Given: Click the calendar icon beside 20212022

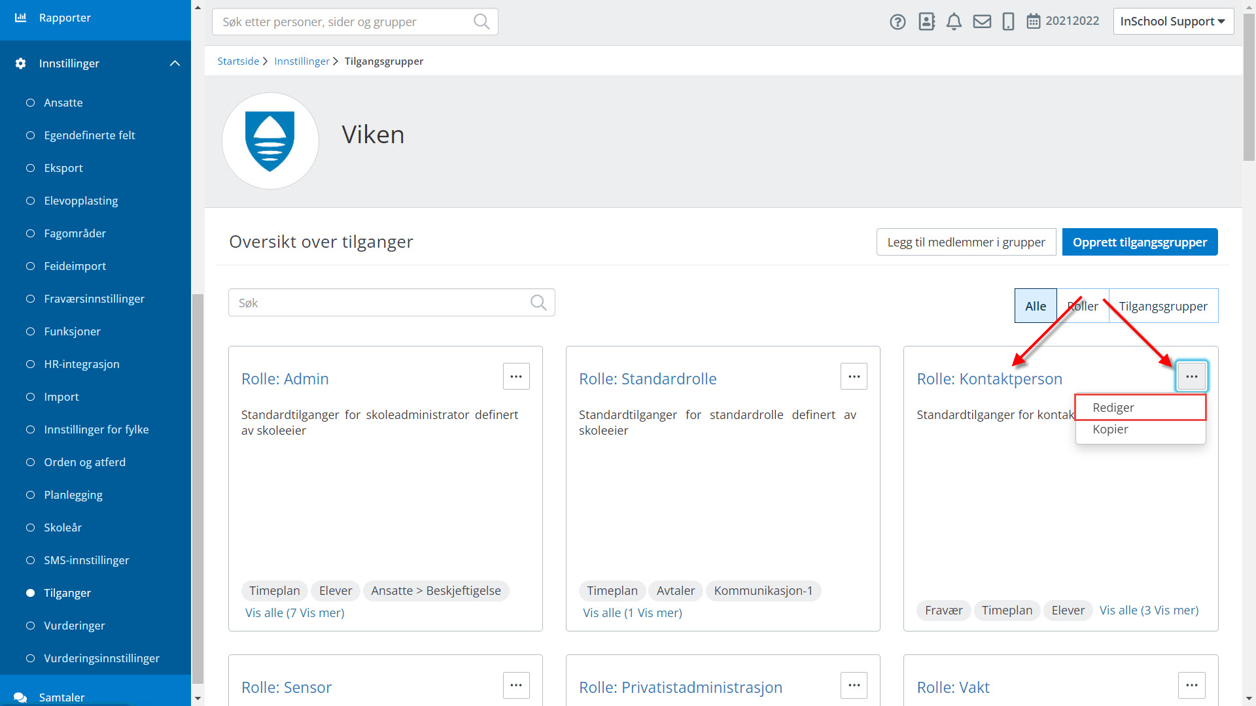Looking at the screenshot, I should click(x=1033, y=22).
